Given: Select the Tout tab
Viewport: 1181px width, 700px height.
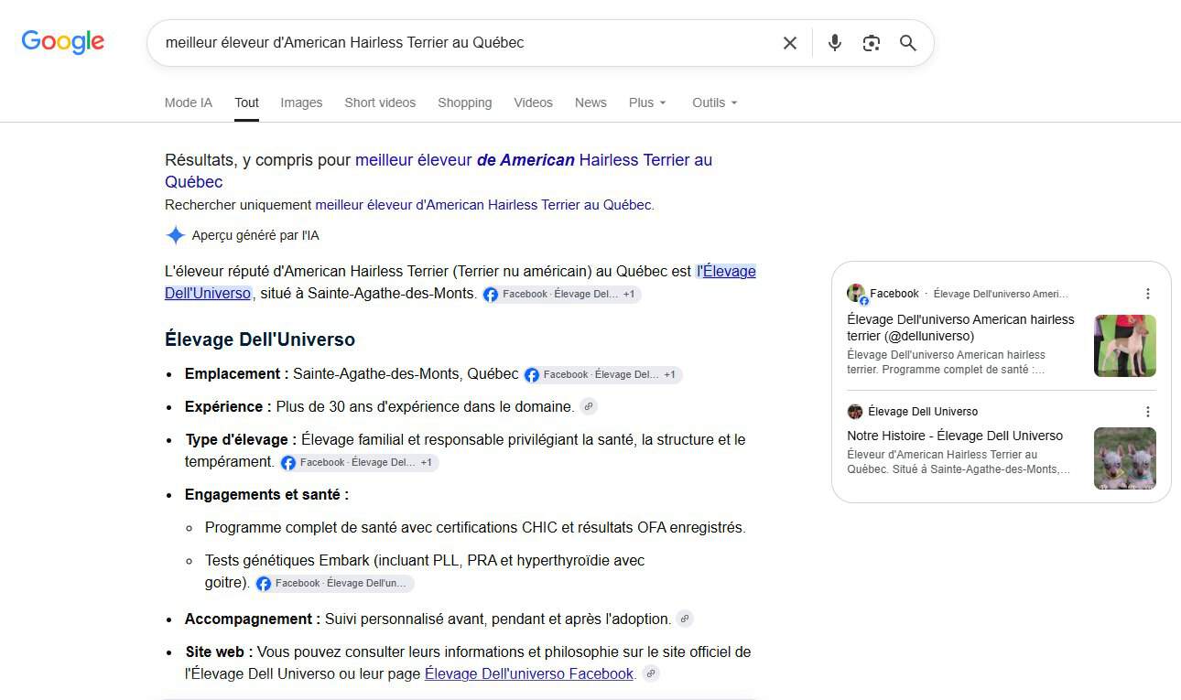Looking at the screenshot, I should 246,102.
